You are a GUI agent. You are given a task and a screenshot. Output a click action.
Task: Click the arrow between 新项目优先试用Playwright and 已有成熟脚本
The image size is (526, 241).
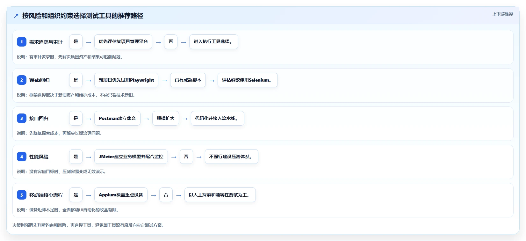click(x=164, y=81)
